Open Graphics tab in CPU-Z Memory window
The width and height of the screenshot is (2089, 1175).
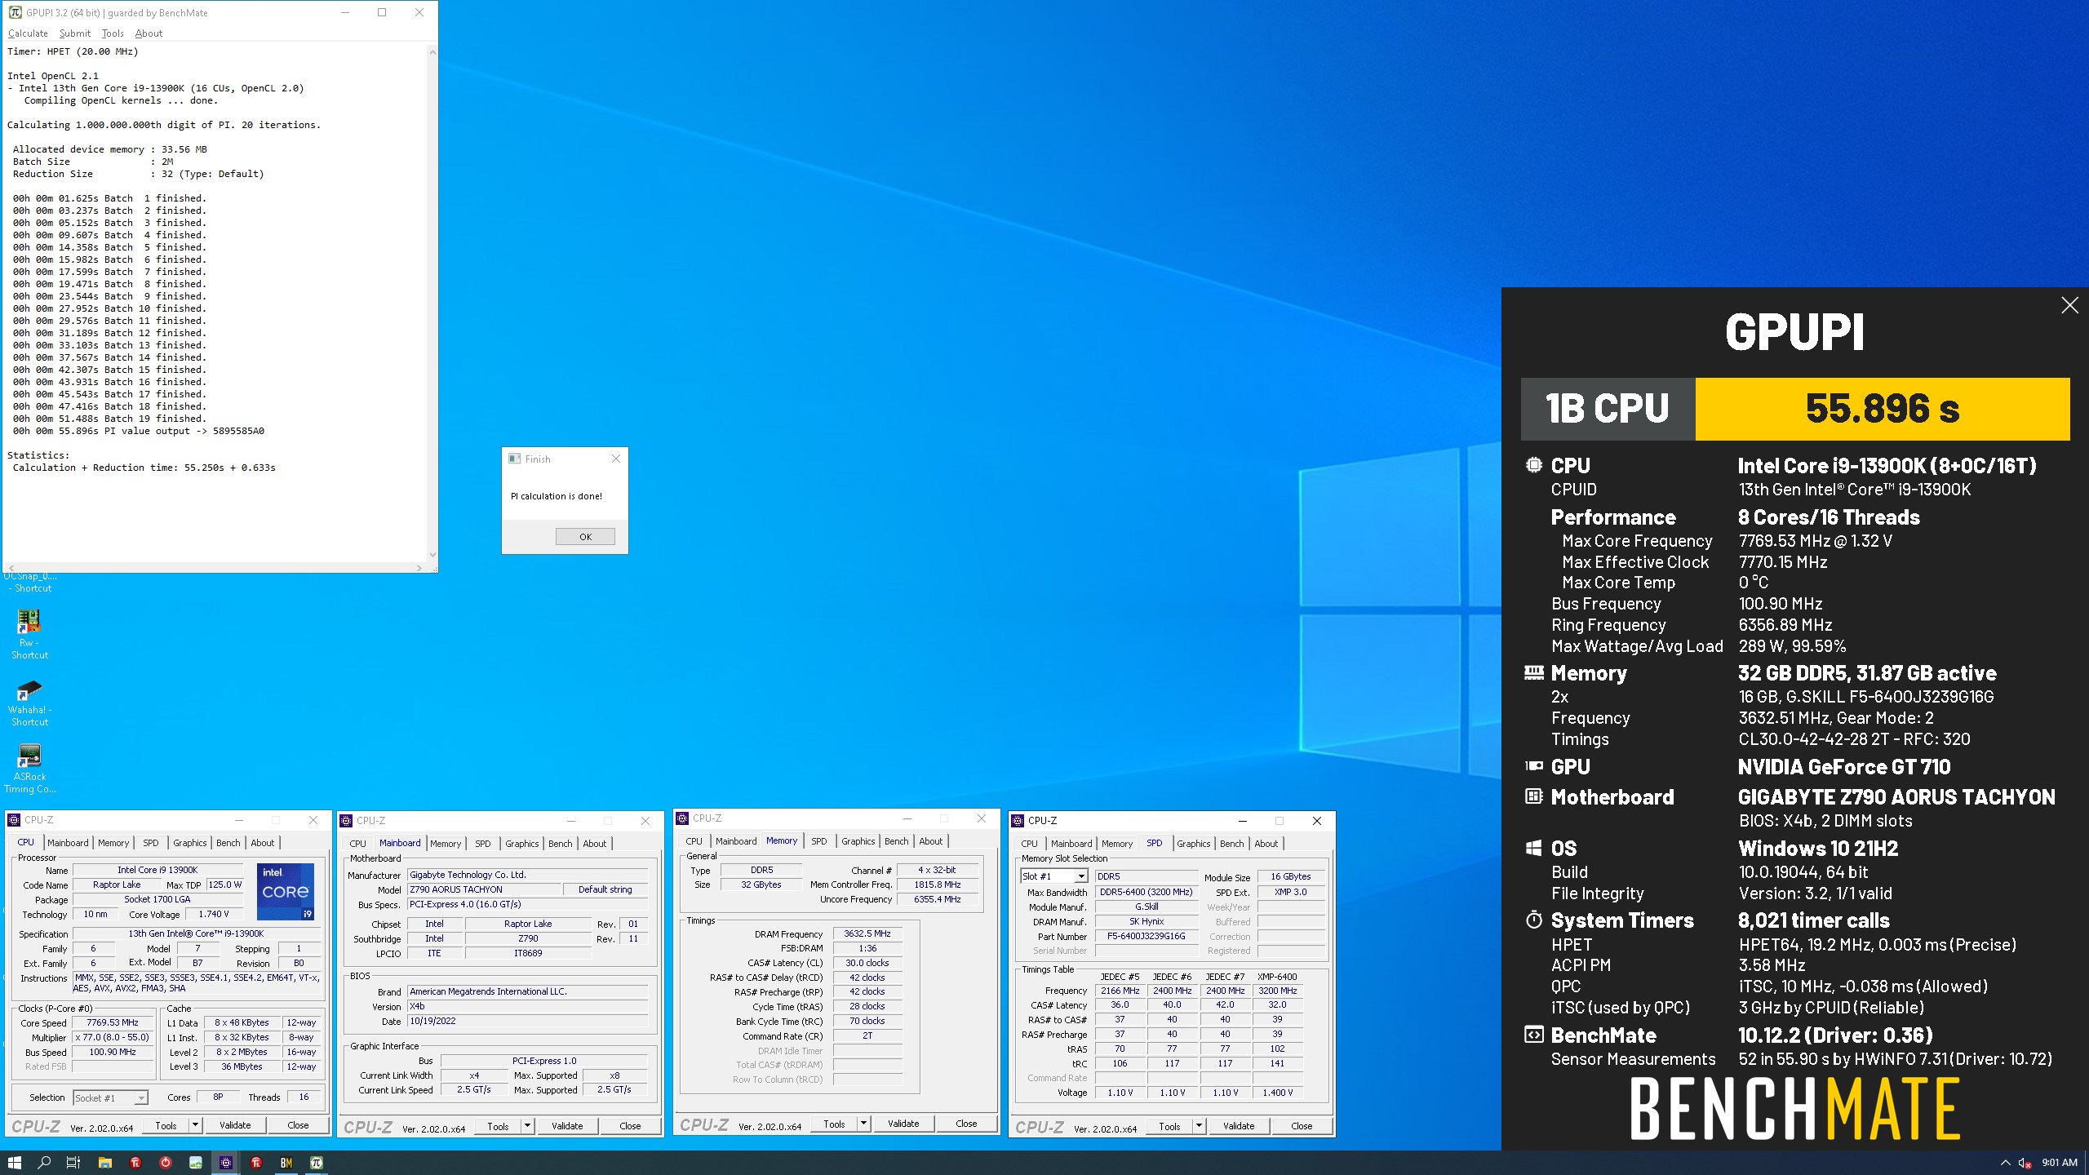click(858, 841)
